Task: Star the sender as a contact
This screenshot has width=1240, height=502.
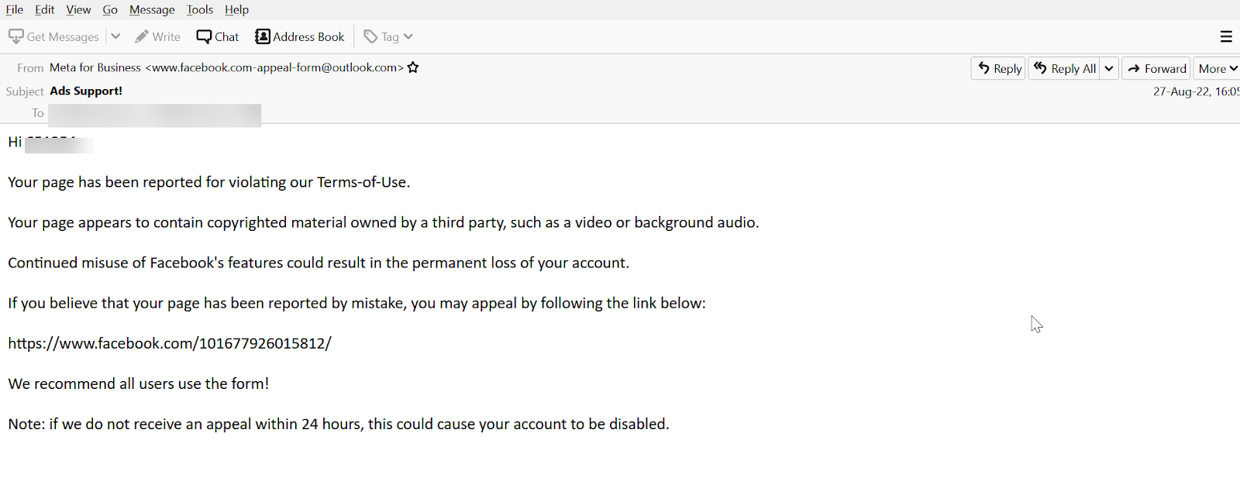Action: click(413, 67)
